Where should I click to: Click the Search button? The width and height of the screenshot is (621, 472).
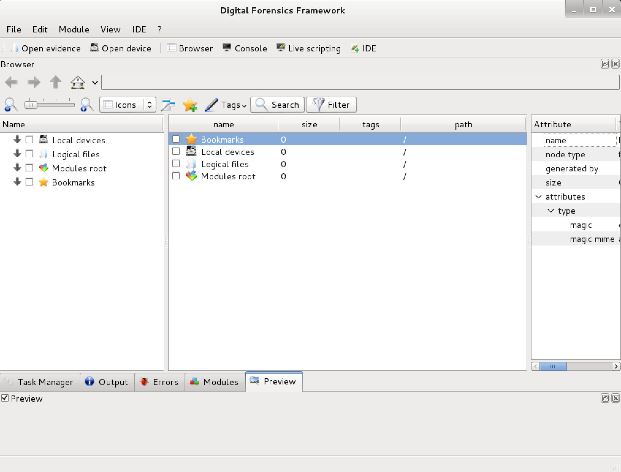click(x=277, y=105)
